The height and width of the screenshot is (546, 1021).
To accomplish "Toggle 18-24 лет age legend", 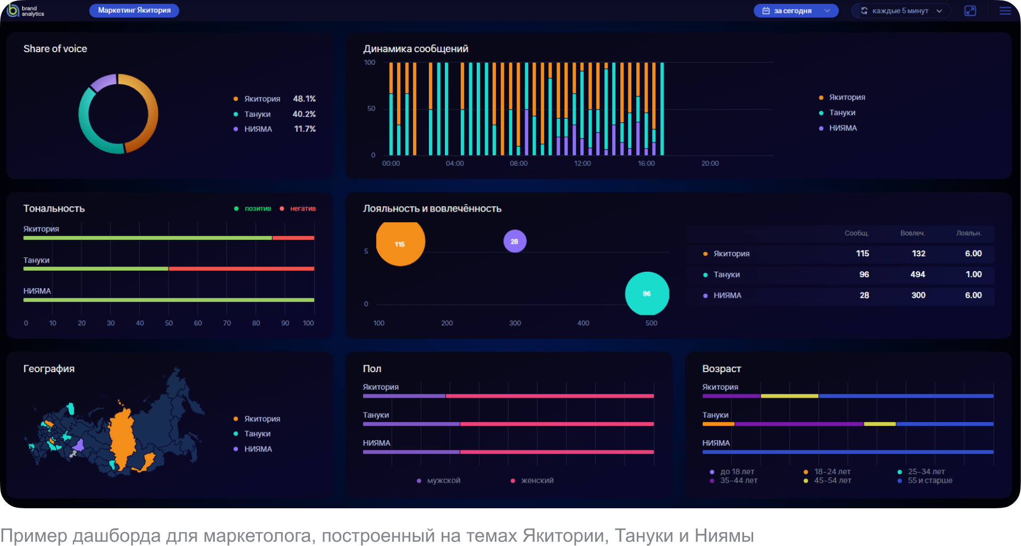I will (827, 472).
